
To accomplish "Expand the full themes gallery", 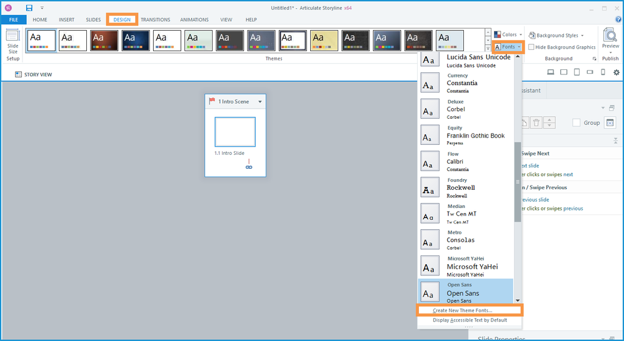I will click(x=488, y=48).
